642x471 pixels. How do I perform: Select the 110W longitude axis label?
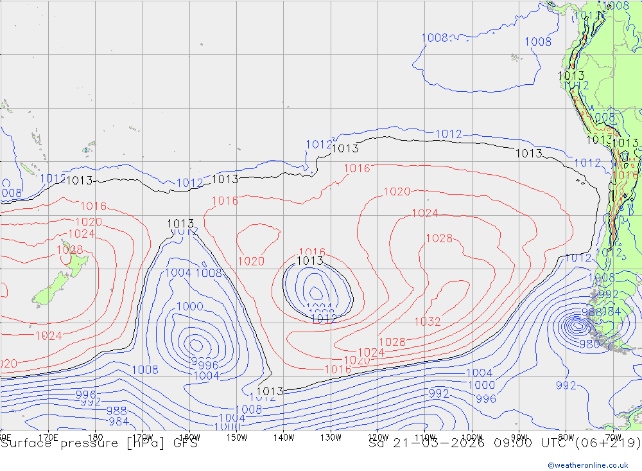coord(425,438)
